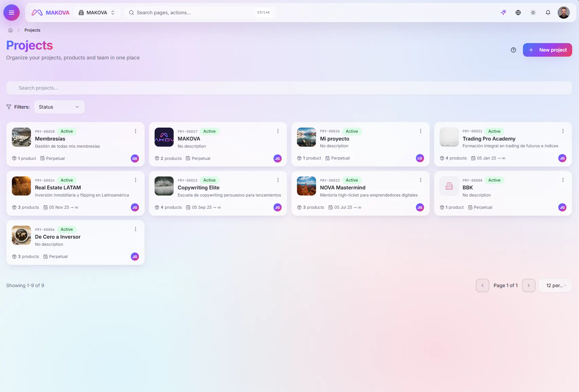This screenshot has height=392, width=579.
Task: Toggle light/dark theme sun icon
Action: click(533, 13)
